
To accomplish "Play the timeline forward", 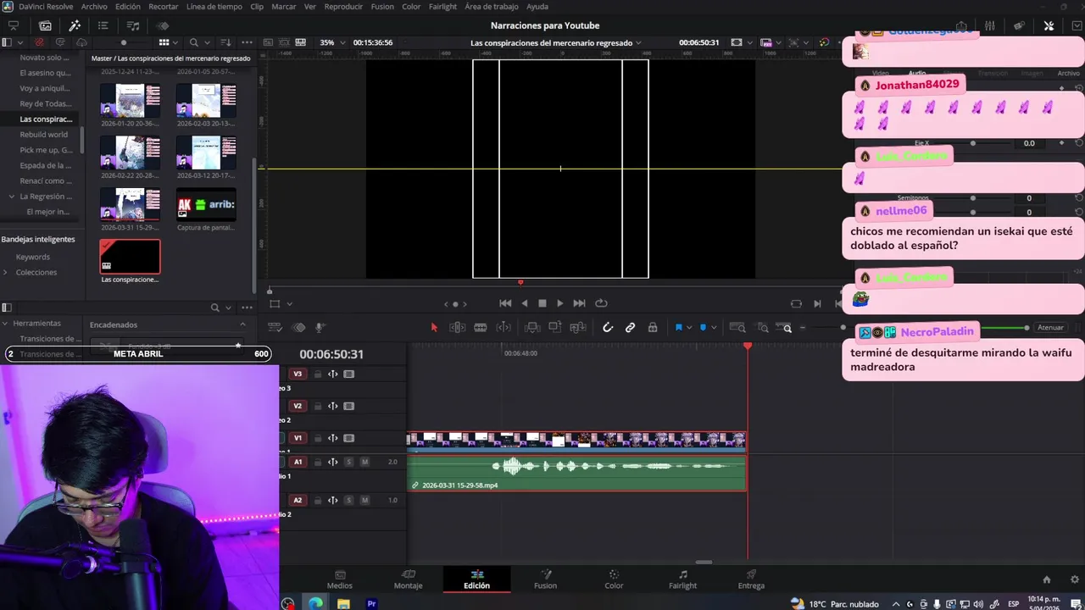I will point(559,303).
